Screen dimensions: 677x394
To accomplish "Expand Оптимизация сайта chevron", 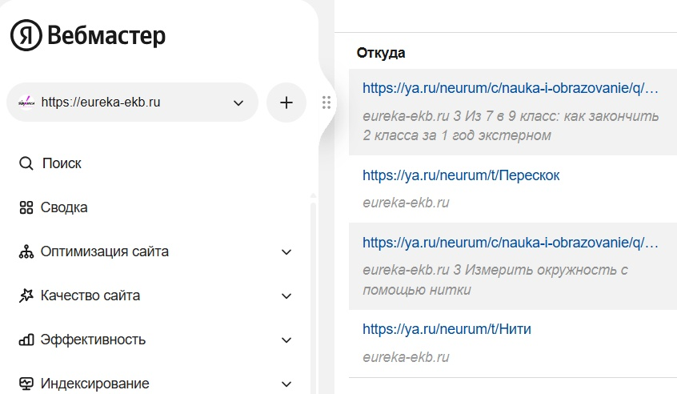I will 286,252.
